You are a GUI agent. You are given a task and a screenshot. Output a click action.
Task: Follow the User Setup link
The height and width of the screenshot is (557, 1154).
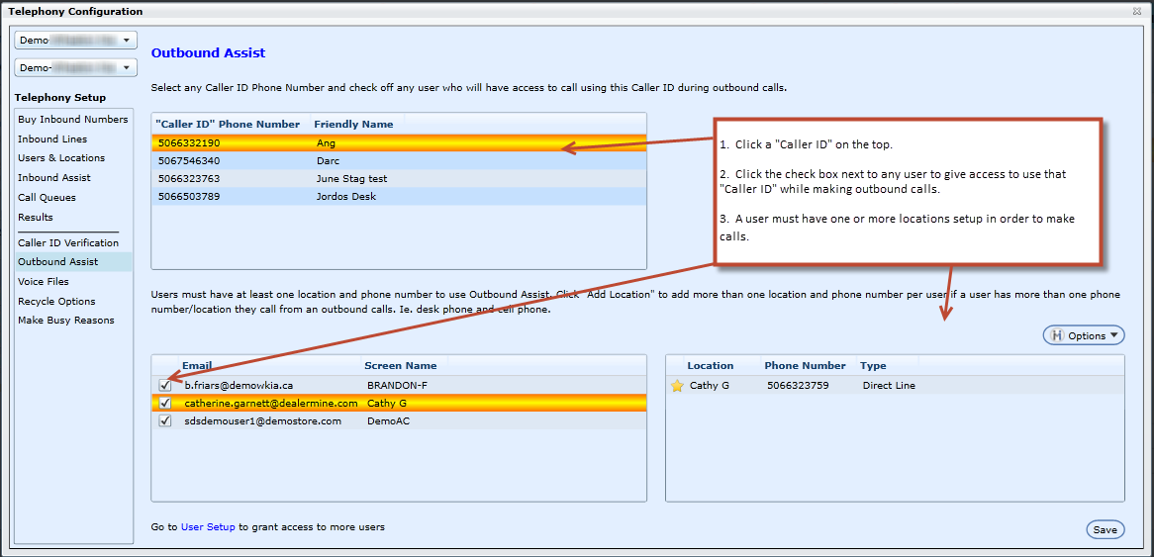coord(208,527)
